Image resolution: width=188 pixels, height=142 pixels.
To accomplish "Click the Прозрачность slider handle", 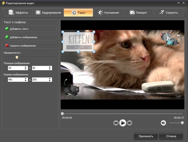I will click(x=17, y=57).
